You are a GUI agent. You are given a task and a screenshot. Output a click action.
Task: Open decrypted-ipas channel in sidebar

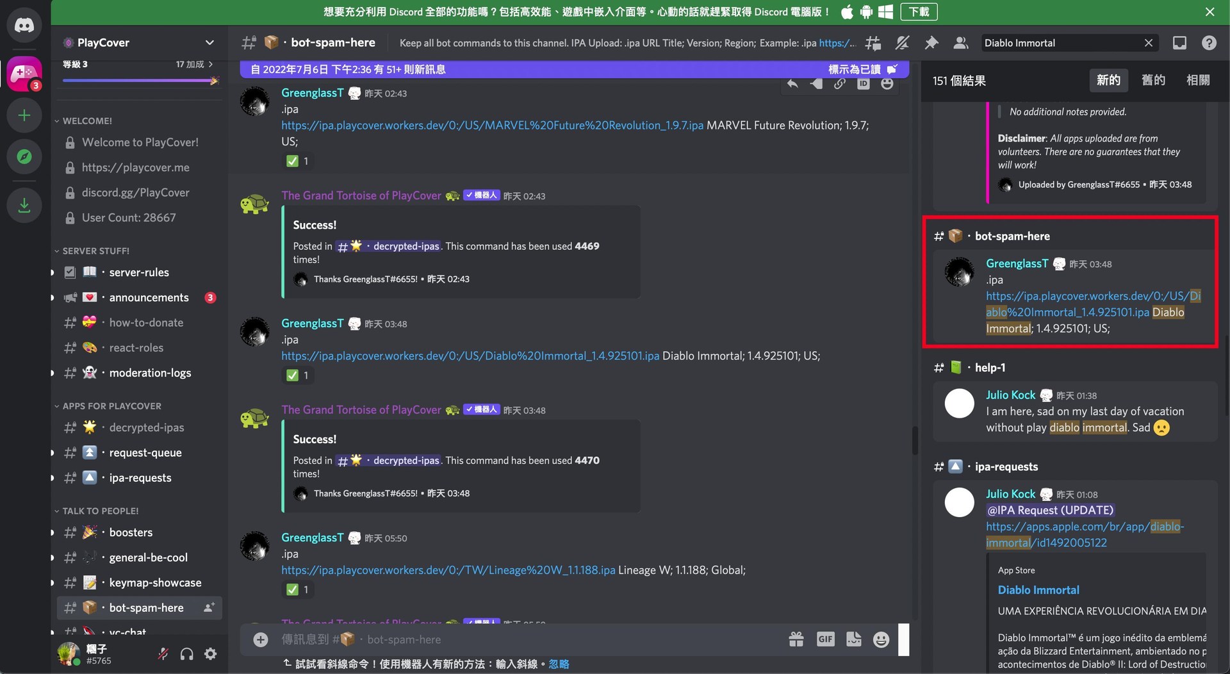(x=139, y=427)
